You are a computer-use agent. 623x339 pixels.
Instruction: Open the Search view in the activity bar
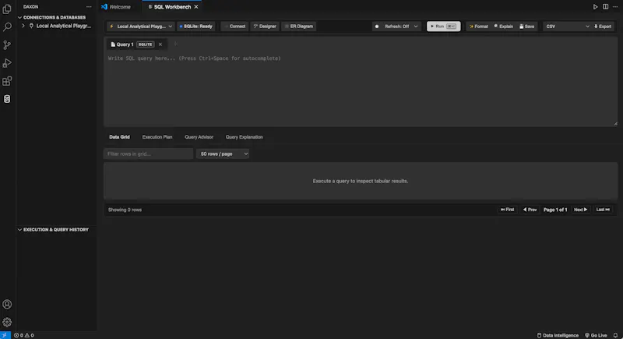(x=7, y=26)
